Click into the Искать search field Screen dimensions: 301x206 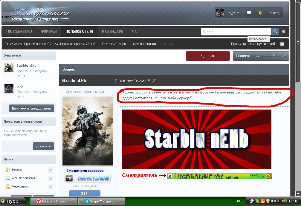[236, 32]
